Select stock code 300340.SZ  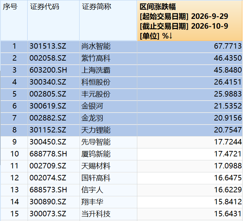tap(48, 82)
